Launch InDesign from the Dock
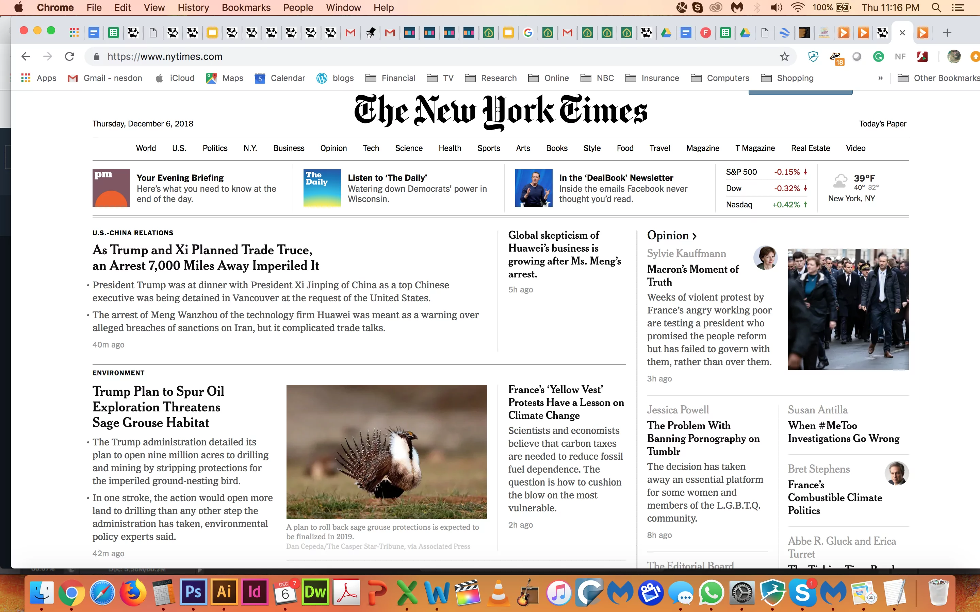Screen dimensions: 980x612 coord(254,593)
